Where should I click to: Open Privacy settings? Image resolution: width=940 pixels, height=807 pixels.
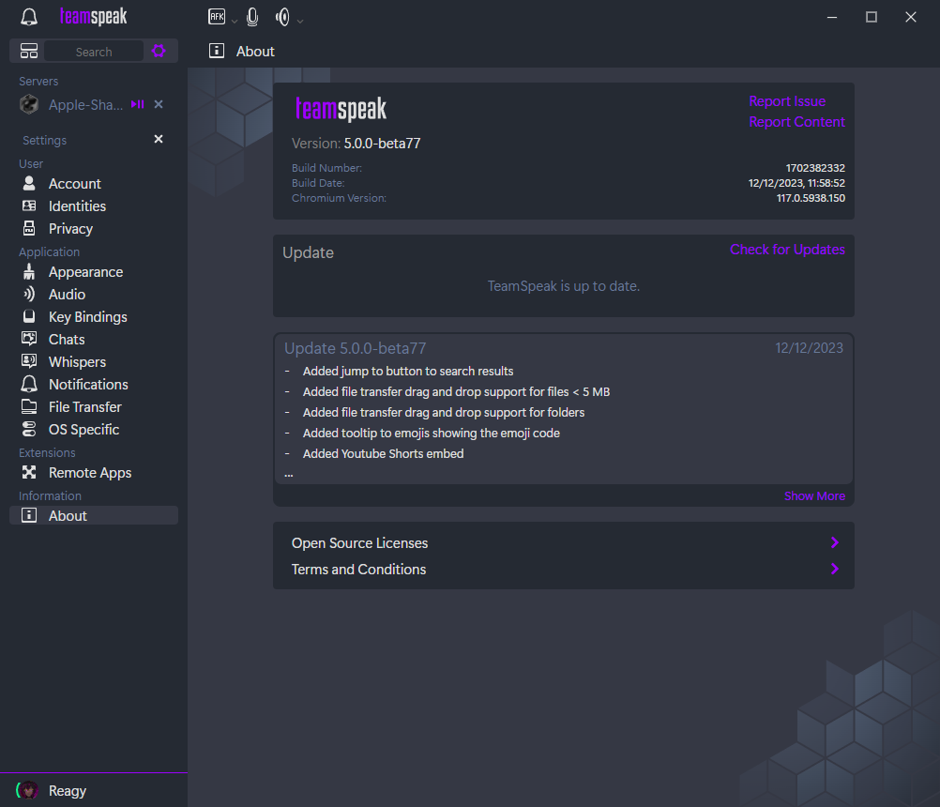[94, 228]
